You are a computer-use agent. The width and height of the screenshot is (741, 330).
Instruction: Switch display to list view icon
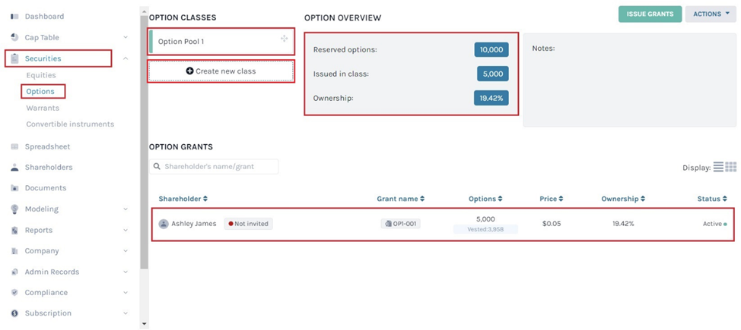tap(718, 167)
